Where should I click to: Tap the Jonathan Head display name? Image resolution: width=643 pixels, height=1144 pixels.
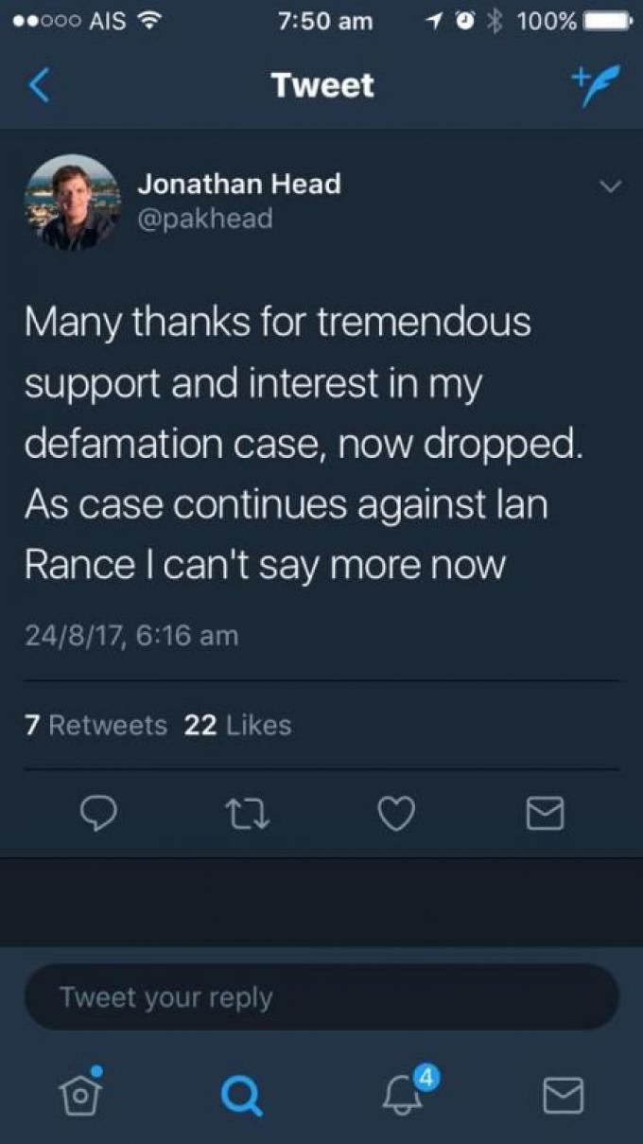[x=239, y=184]
